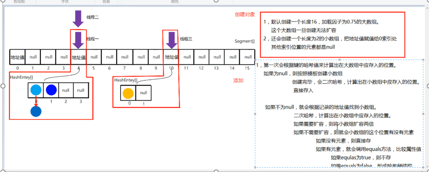Click the null cell at Segment index 14

point(232,57)
